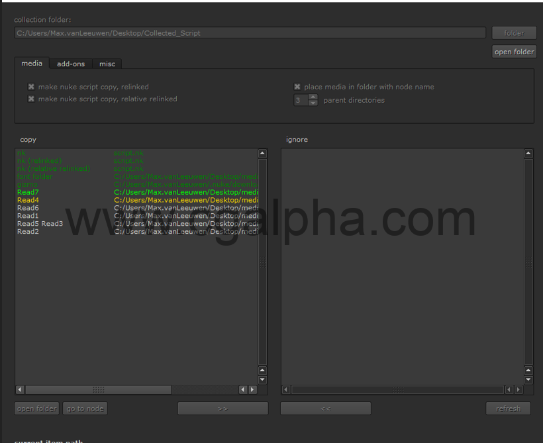Click scroll-up arrow of the ignore list

click(x=528, y=153)
